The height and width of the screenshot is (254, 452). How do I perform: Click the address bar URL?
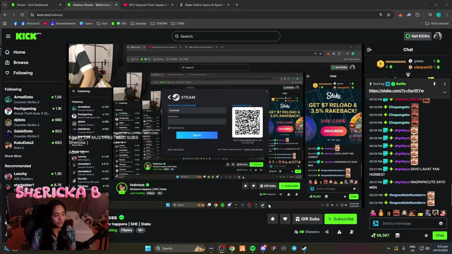coord(50,15)
